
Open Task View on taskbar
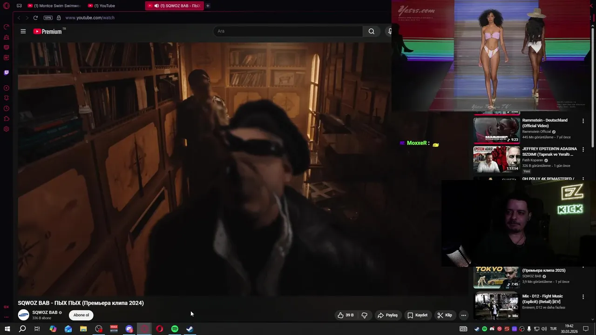(37, 329)
